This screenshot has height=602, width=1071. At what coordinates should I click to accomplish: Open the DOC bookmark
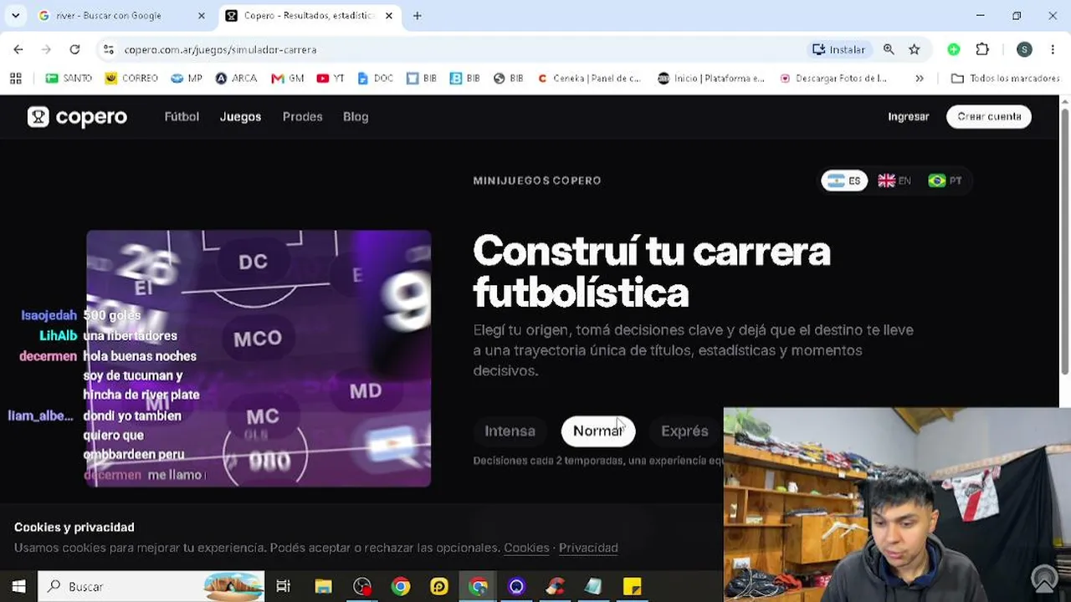pyautogui.click(x=375, y=78)
